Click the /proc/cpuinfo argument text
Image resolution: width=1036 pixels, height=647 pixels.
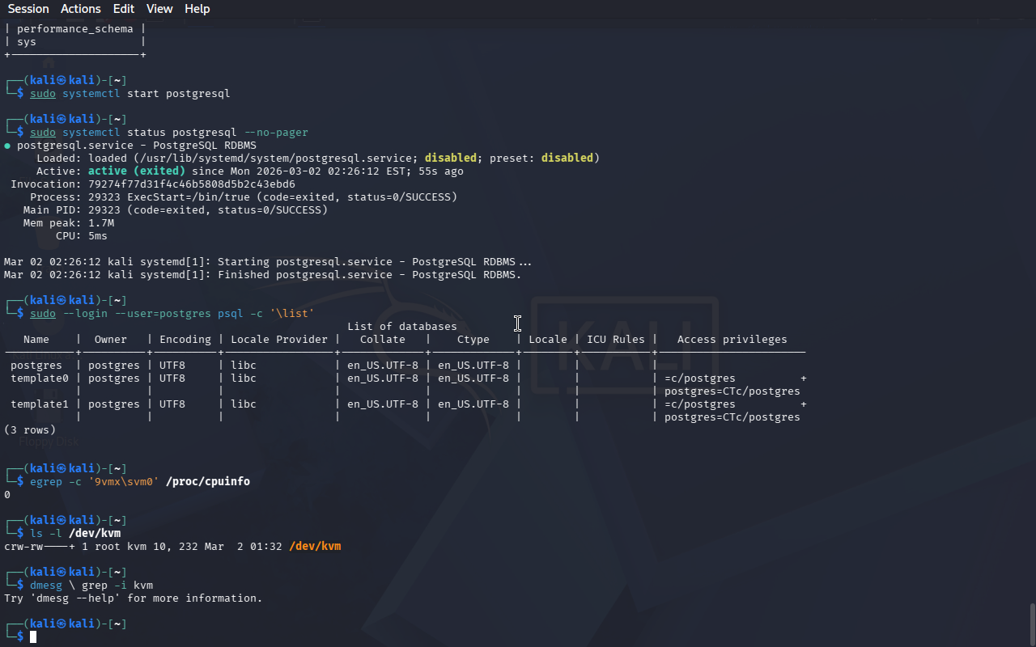pos(207,482)
